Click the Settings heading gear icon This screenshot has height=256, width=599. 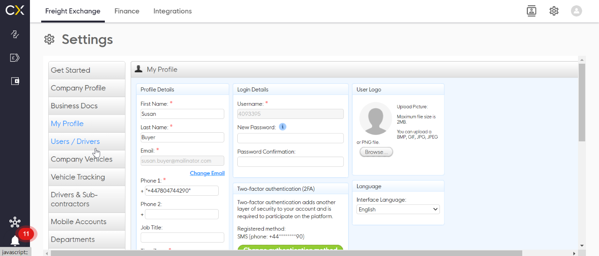[x=49, y=39]
